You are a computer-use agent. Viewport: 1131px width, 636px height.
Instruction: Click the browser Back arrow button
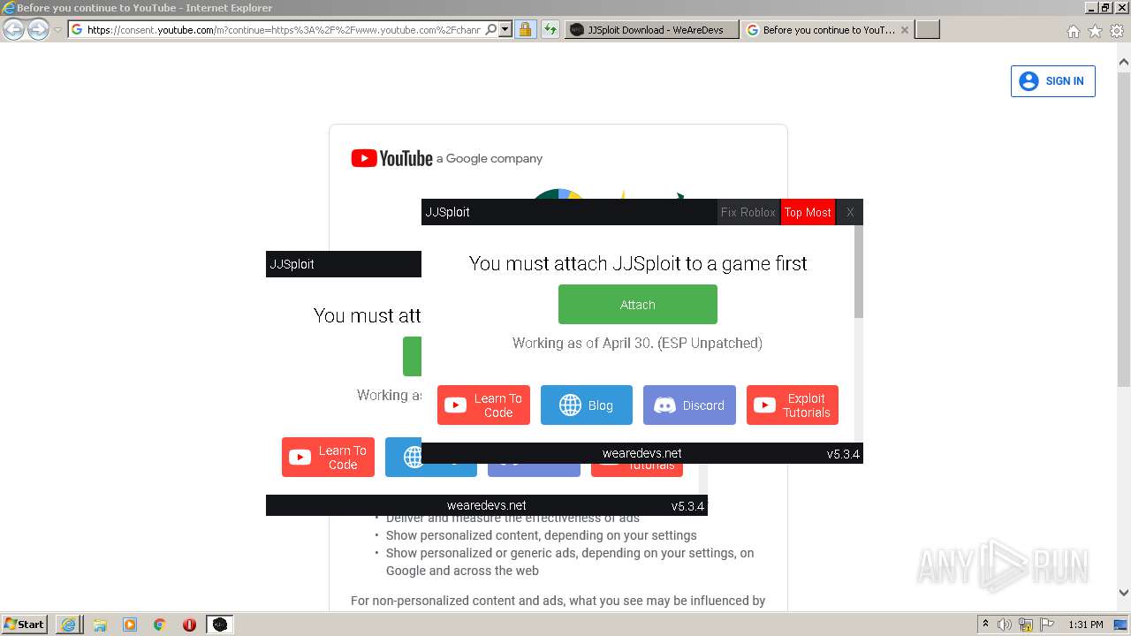click(14, 30)
